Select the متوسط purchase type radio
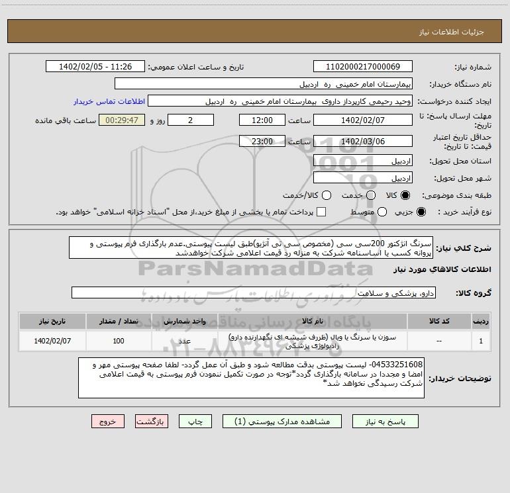510x493 pixels. pos(382,212)
